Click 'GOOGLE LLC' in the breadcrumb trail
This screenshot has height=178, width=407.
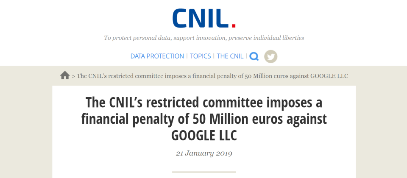(329, 76)
